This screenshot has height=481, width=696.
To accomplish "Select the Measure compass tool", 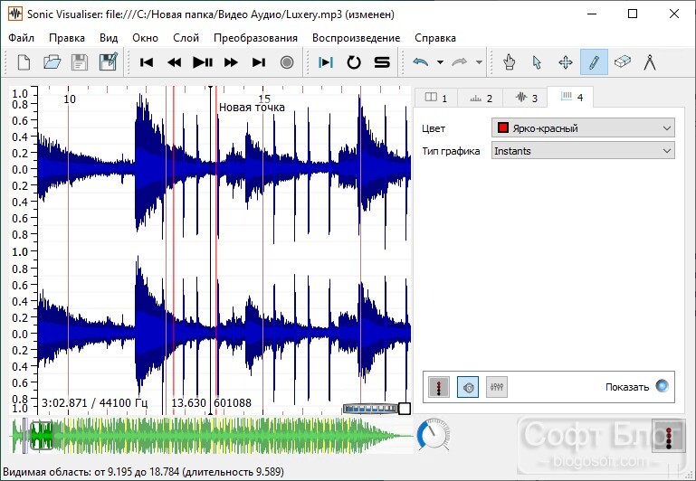I will [x=650, y=62].
